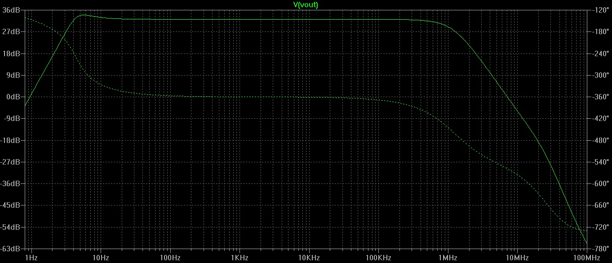Image resolution: width=612 pixels, height=263 pixels.
Task: Click the -45dB left axis label
Action: pyautogui.click(x=11, y=205)
